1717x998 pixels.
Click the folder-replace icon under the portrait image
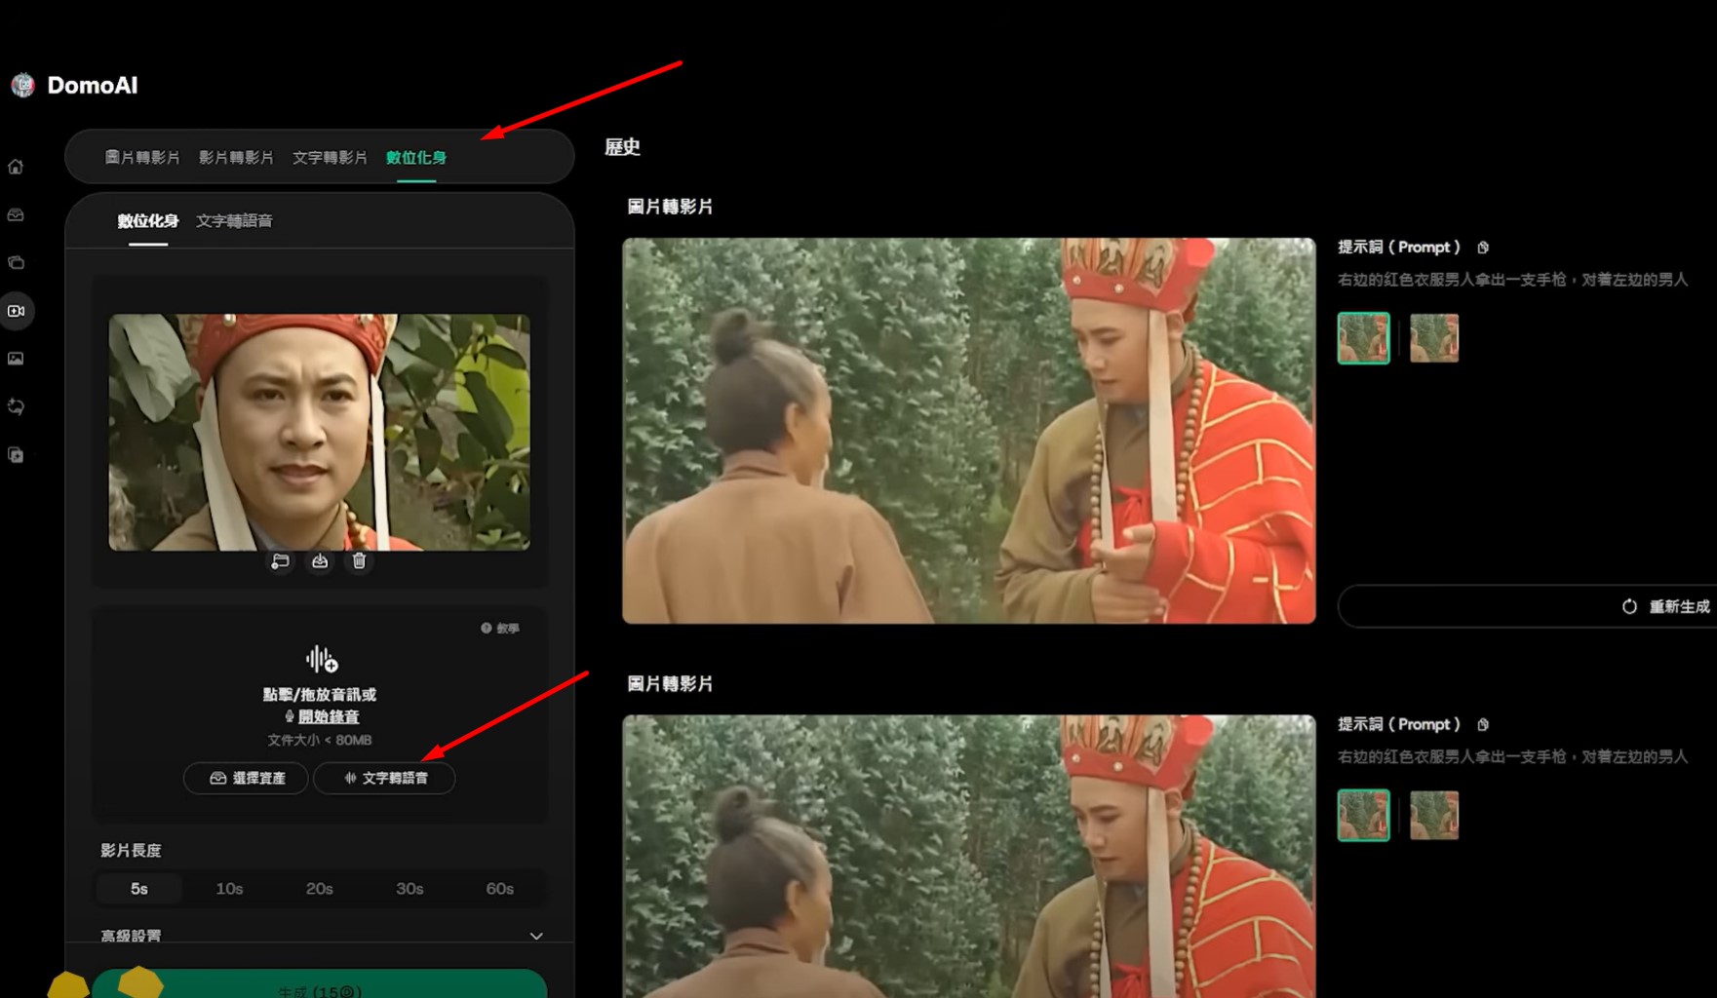click(280, 561)
